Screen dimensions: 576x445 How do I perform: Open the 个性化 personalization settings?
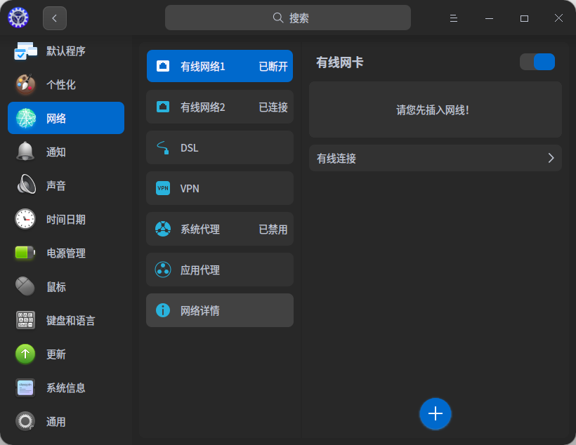pos(66,84)
